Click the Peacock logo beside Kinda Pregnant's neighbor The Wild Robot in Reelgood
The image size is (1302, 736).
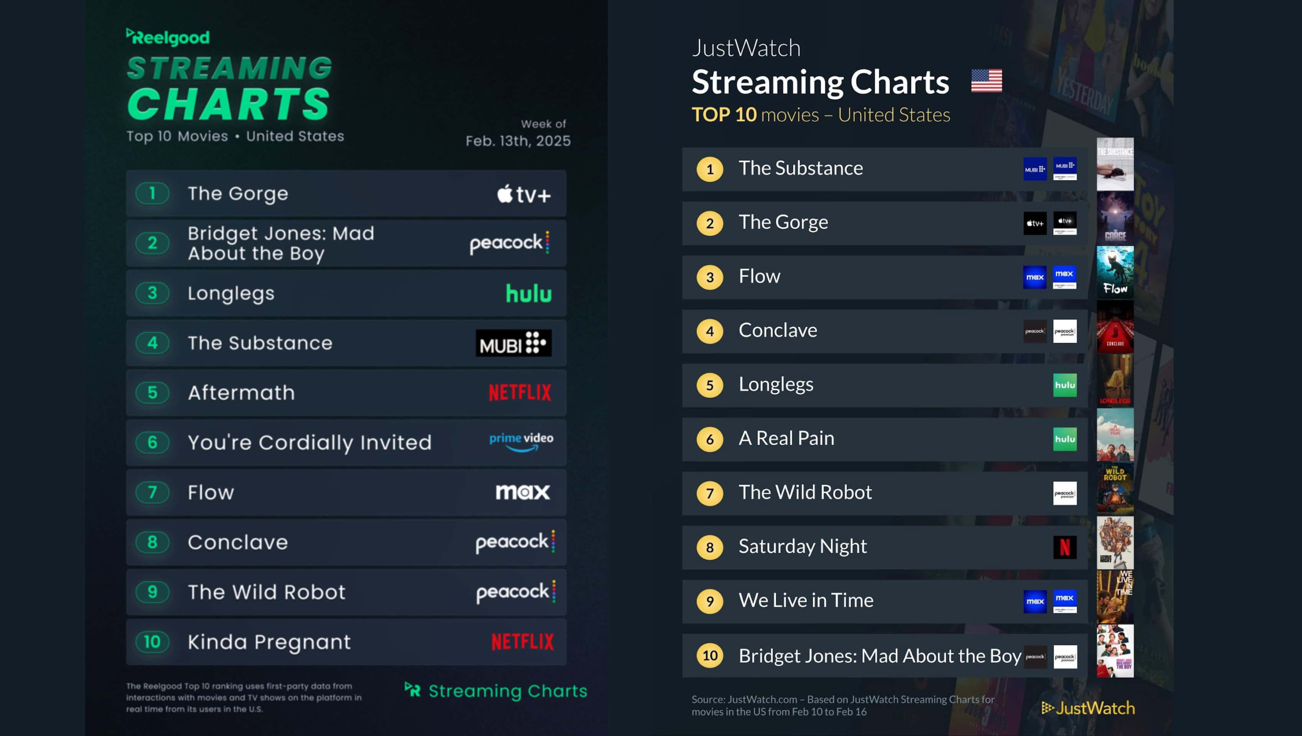pos(515,591)
